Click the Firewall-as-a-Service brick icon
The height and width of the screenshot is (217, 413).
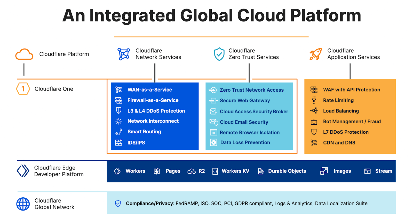coord(119,100)
